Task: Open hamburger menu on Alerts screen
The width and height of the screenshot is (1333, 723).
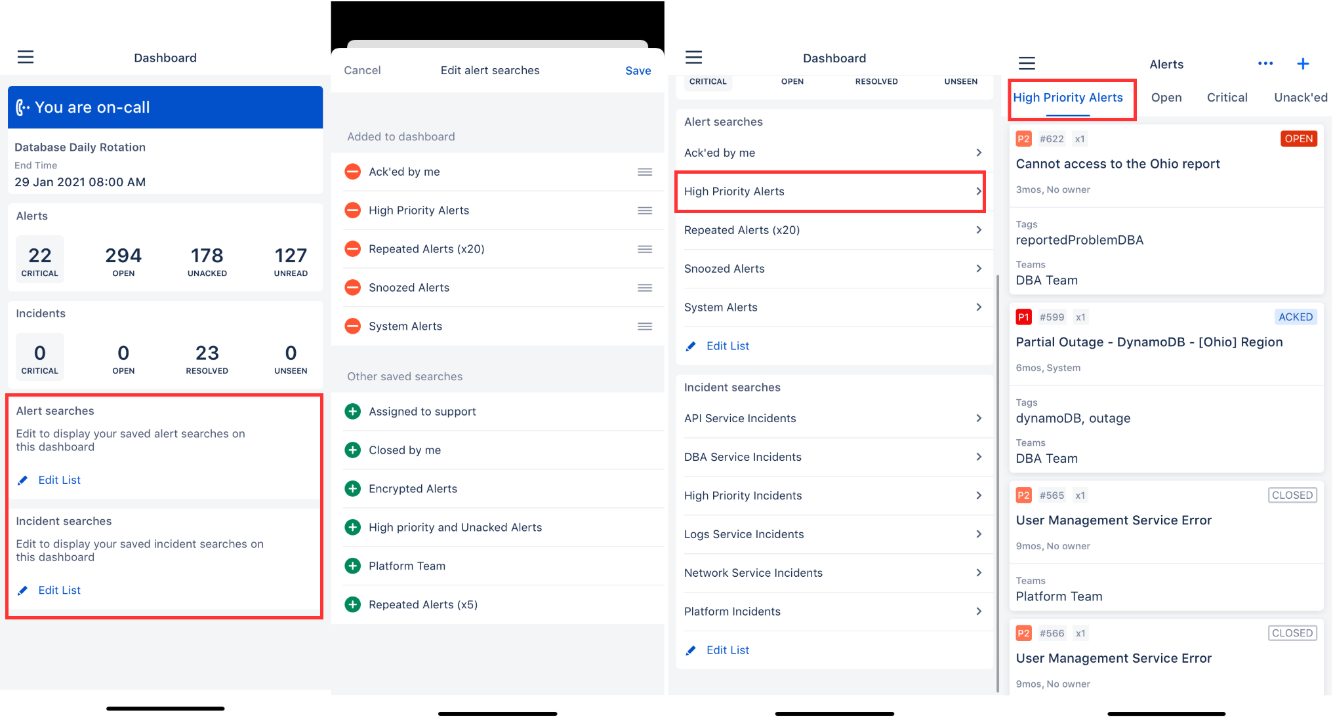Action: click(x=1027, y=64)
